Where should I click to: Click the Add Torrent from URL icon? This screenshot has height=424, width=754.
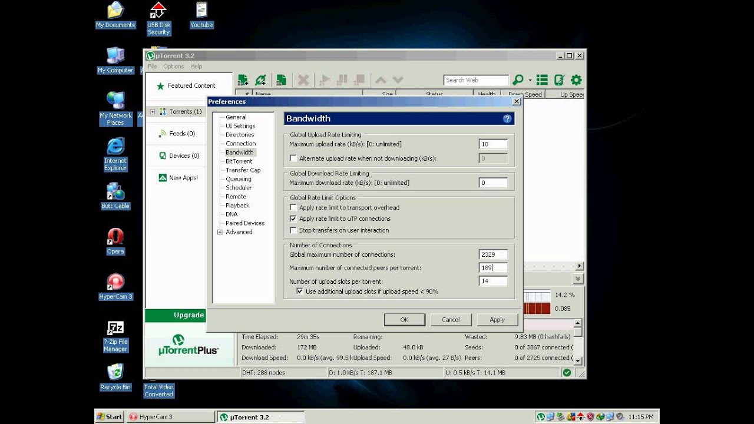[x=260, y=80]
